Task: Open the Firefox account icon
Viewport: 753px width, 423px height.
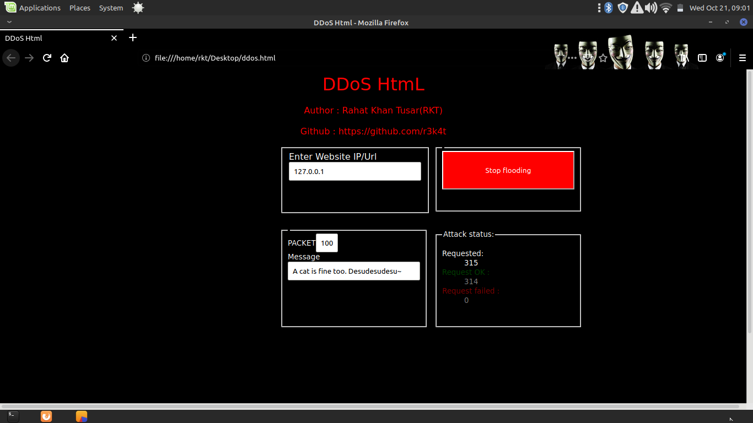Action: point(720,57)
